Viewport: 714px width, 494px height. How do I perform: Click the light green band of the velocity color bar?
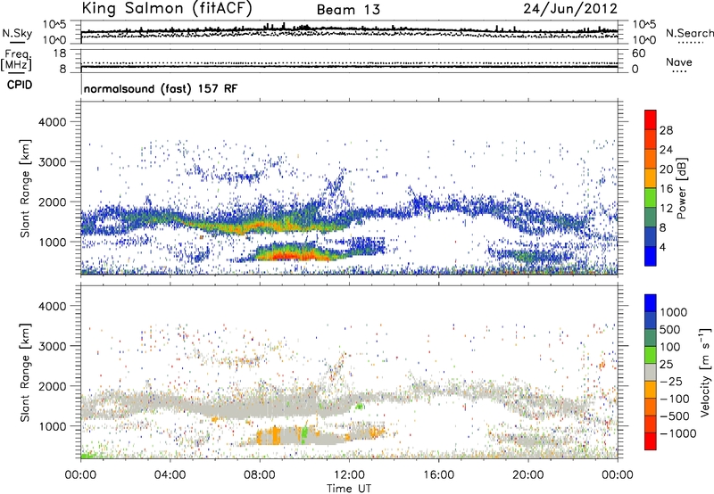[651, 355]
